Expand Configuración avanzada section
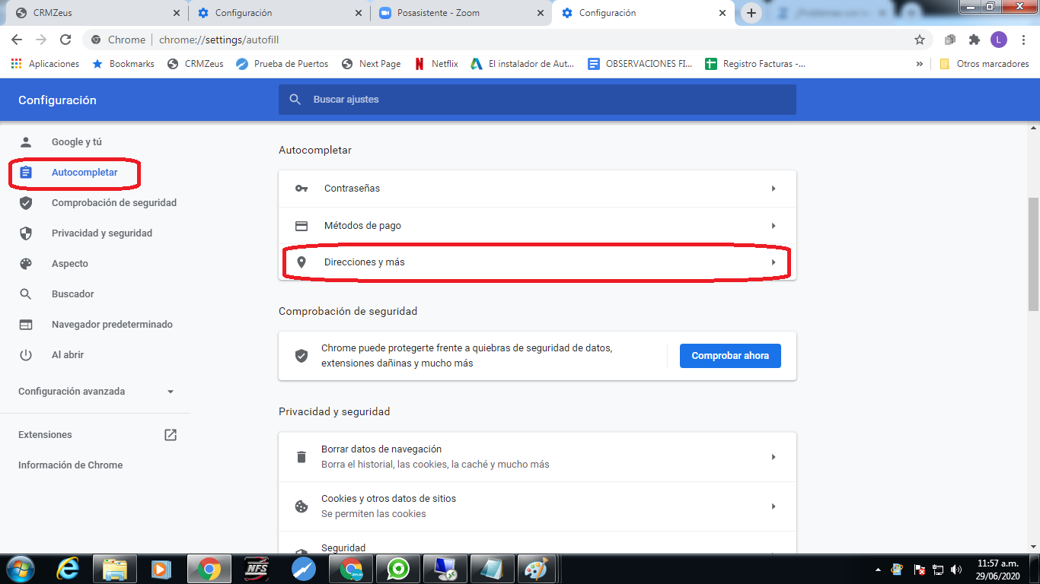The width and height of the screenshot is (1040, 584). point(96,392)
